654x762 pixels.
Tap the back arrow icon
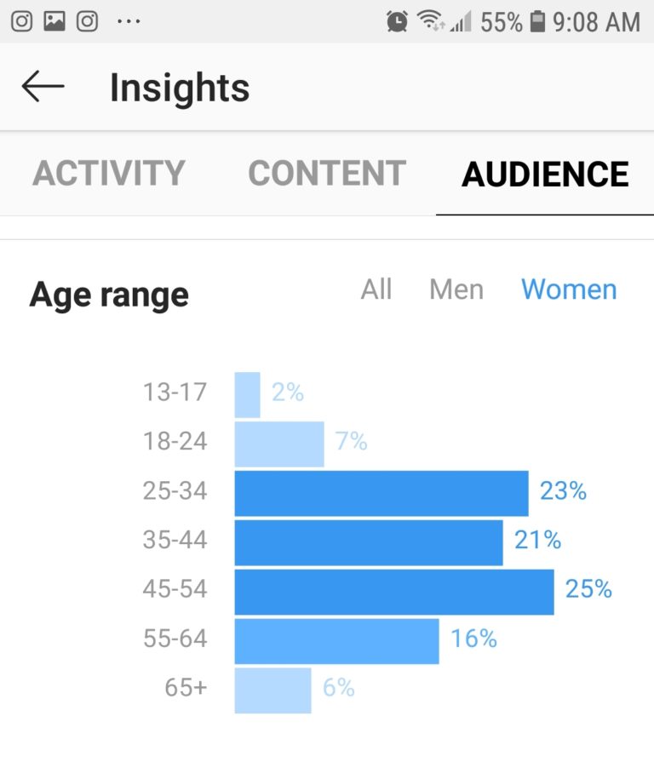43,87
